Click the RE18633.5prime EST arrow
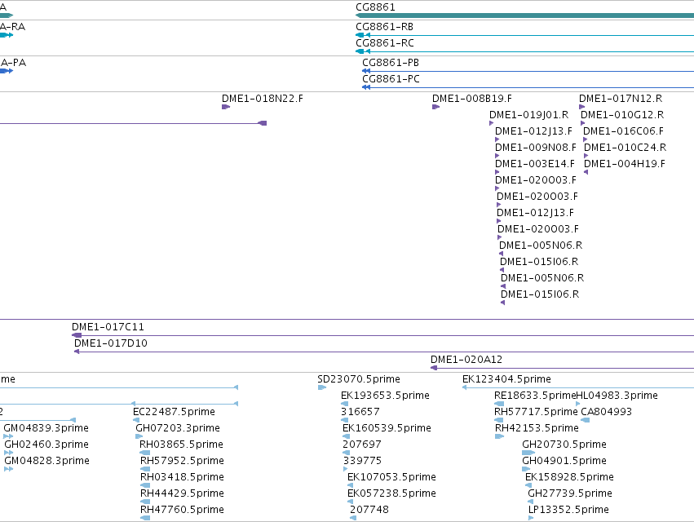The image size is (694, 522). pyautogui.click(x=499, y=404)
